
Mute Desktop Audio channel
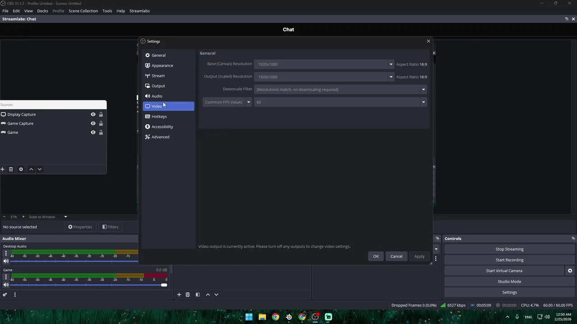click(6, 261)
